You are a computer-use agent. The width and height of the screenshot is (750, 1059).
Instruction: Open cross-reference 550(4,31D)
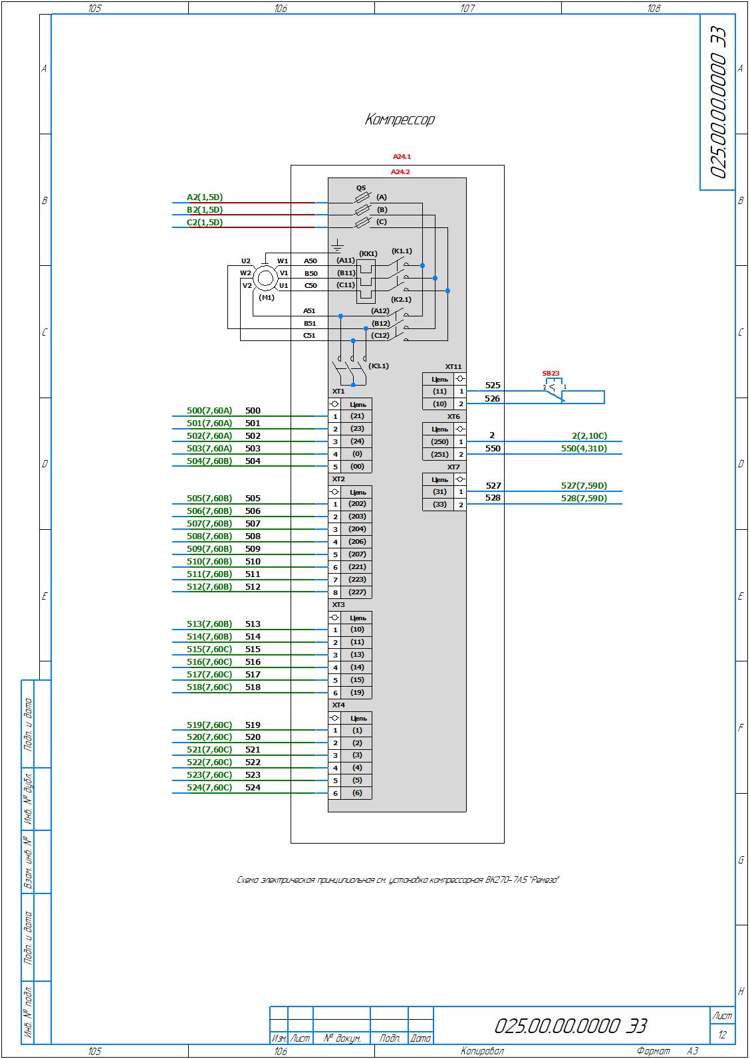pyautogui.click(x=584, y=449)
